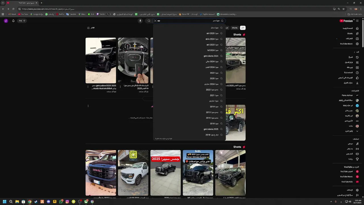Open Liked videos in the sidebar
Image resolution: width=364 pixels, height=205 pixels.
click(348, 78)
